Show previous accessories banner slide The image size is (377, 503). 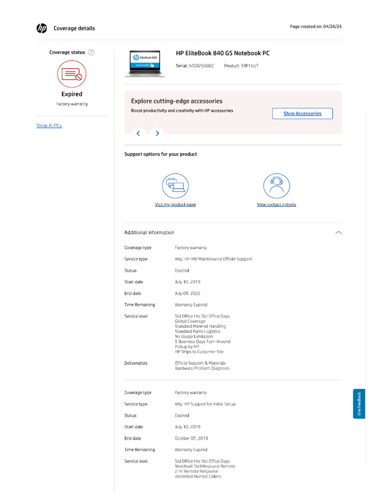(138, 133)
